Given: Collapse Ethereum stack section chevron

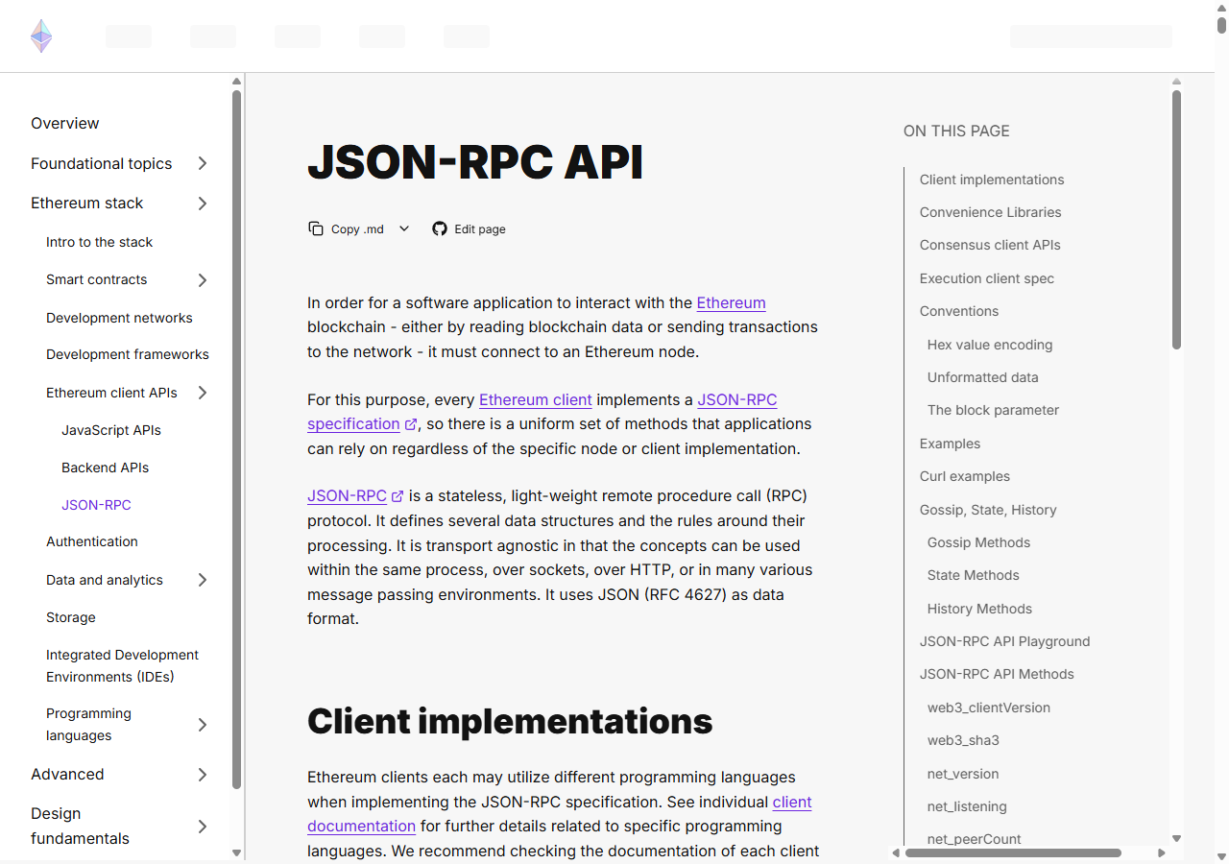Looking at the screenshot, I should click(203, 204).
